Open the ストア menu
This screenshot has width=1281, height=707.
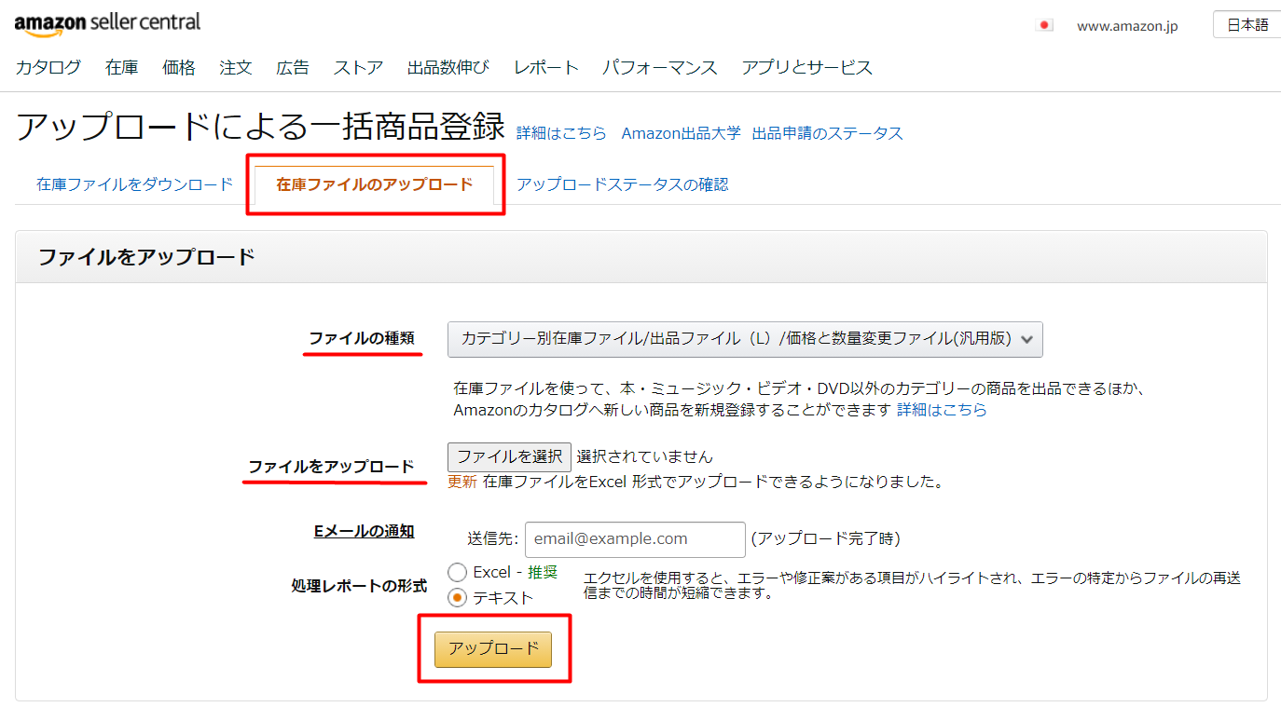(359, 67)
